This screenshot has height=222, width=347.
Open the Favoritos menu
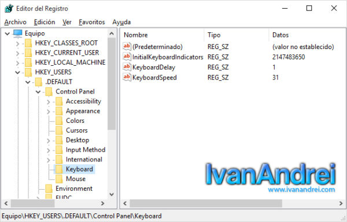coord(92,22)
